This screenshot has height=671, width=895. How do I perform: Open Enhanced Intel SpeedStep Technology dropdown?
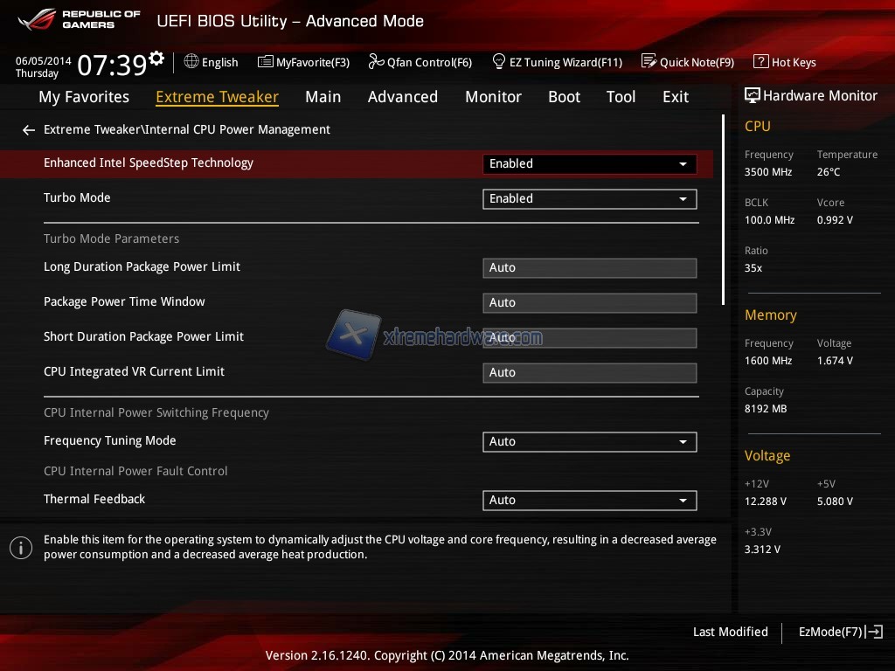[x=589, y=163]
